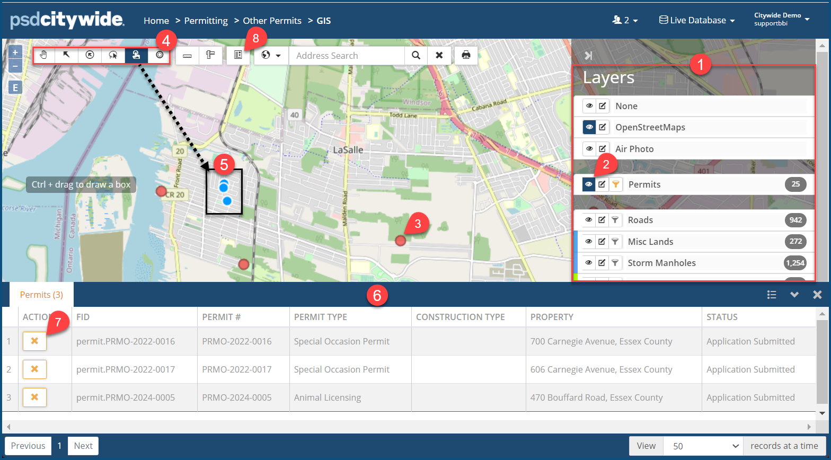Open the Live Database dropdown

click(697, 20)
